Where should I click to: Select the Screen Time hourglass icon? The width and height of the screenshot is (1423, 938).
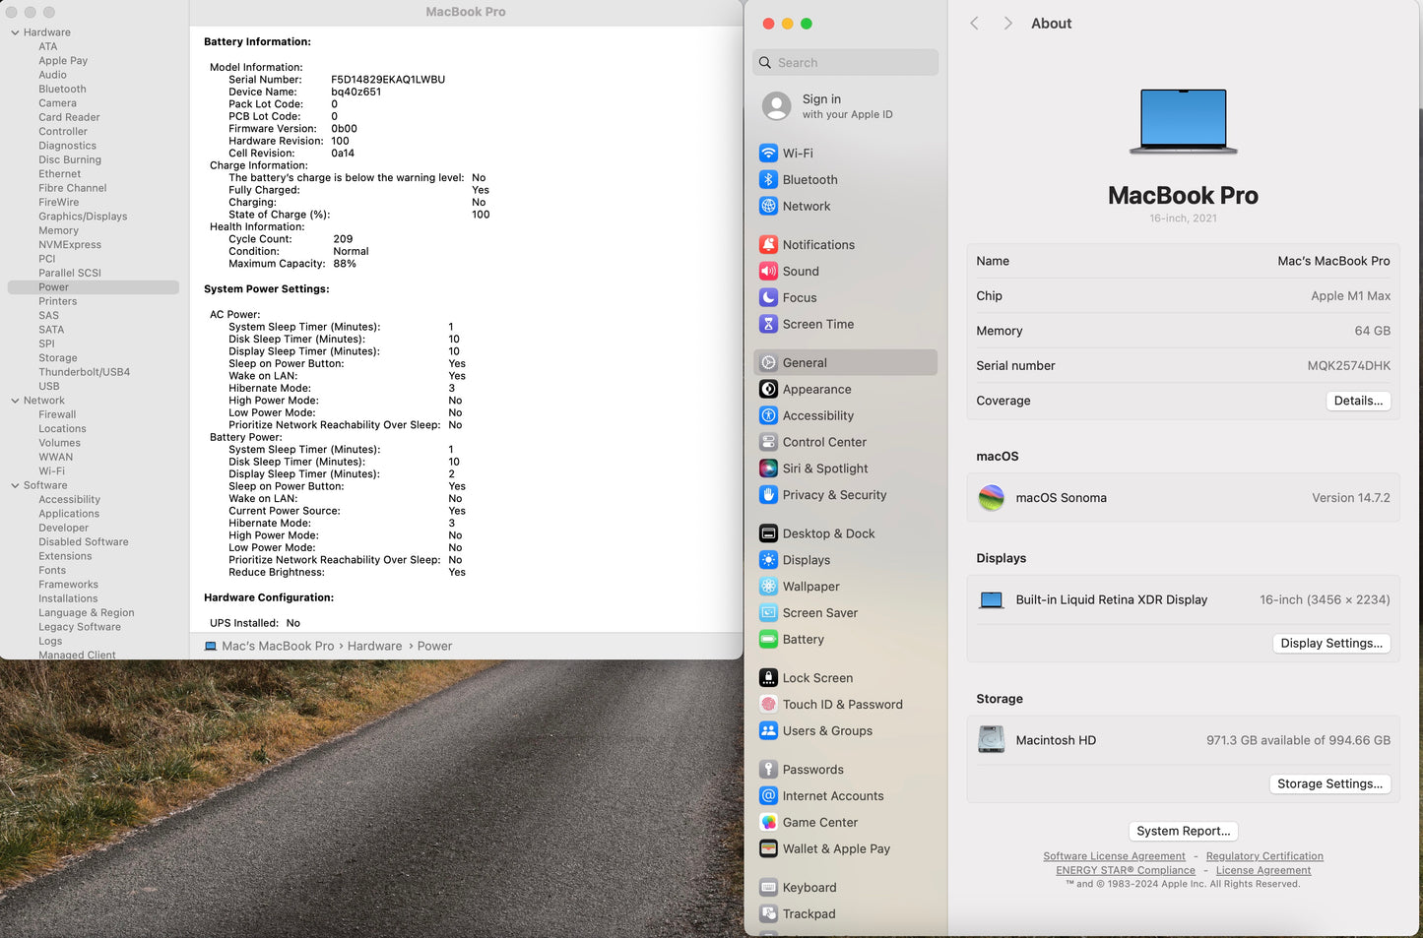(768, 324)
